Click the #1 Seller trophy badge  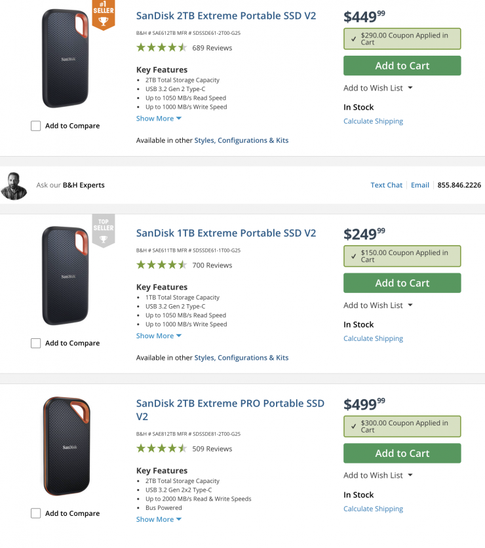pos(103,15)
